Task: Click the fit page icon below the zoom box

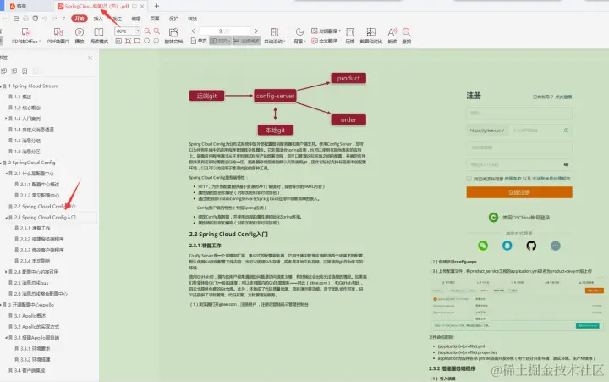Action: 128,41
